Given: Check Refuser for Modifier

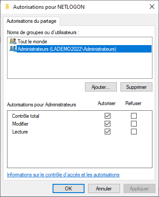Looking at the screenshot, I should point(134,124).
